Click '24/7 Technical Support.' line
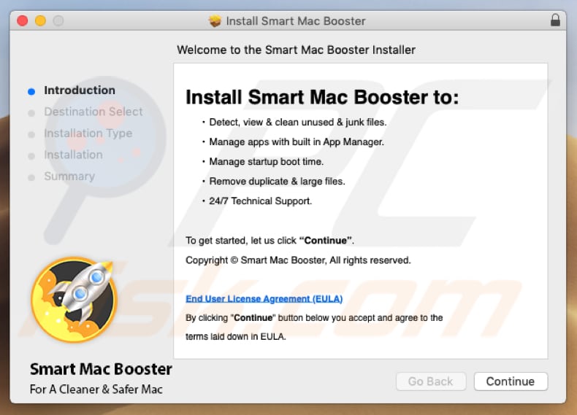 coord(260,201)
